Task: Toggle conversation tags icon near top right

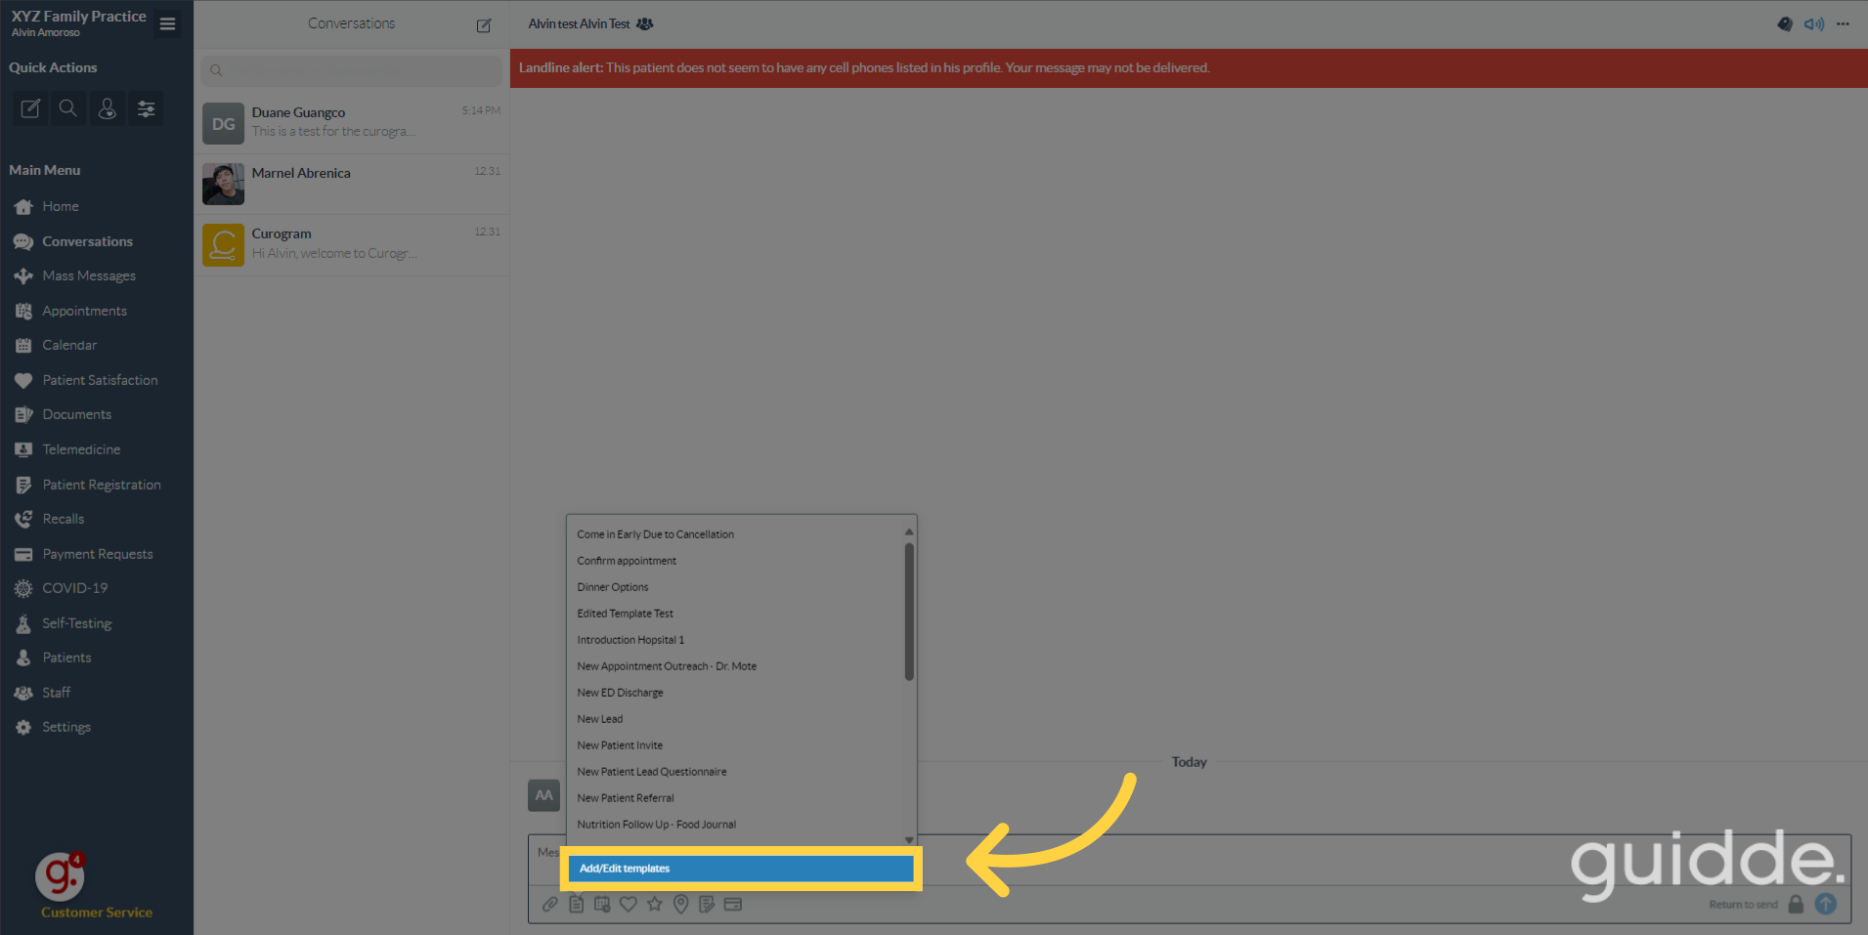Action: click(1784, 23)
